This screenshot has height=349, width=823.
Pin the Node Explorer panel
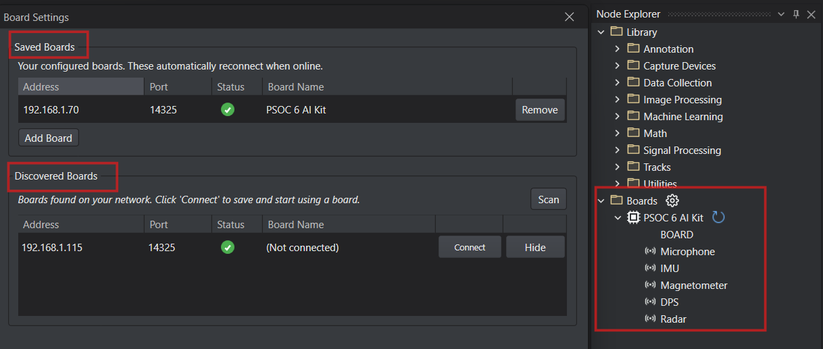click(x=796, y=14)
